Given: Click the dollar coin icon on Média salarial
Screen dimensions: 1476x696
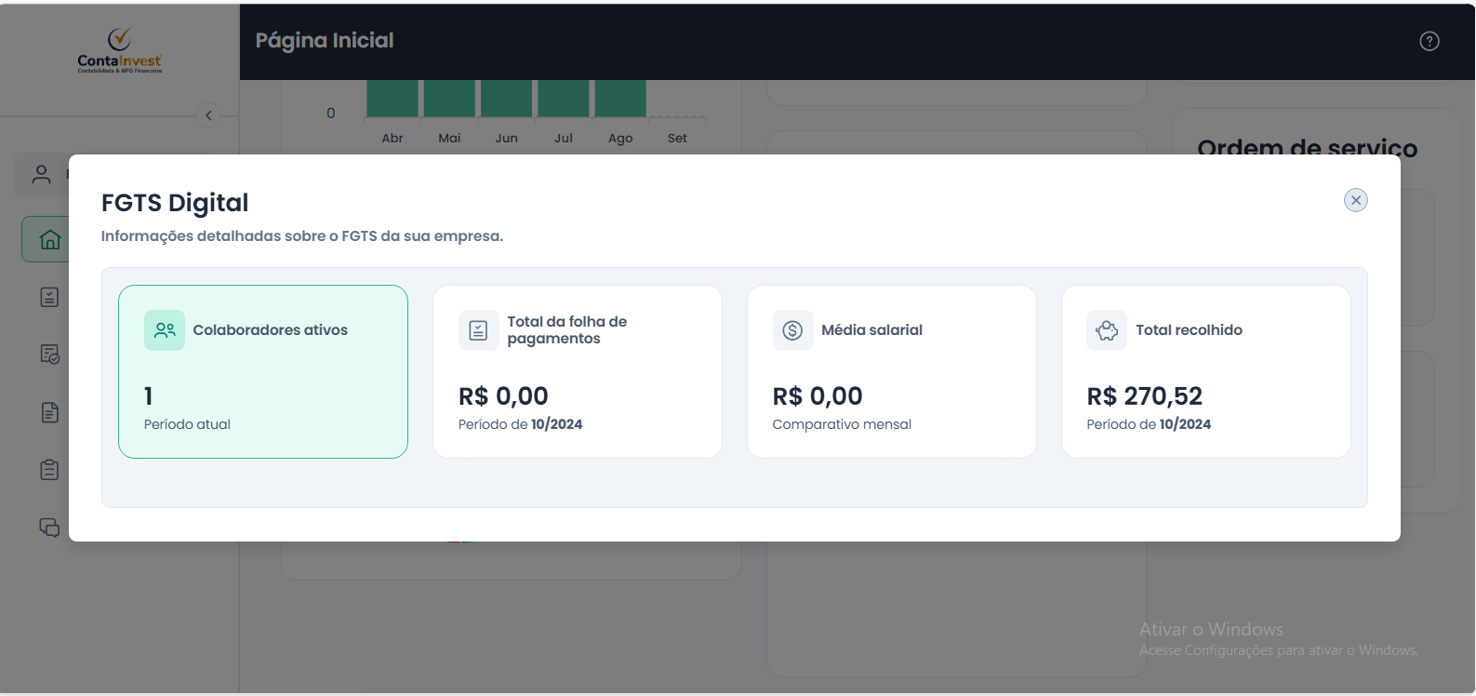Looking at the screenshot, I should coord(792,330).
